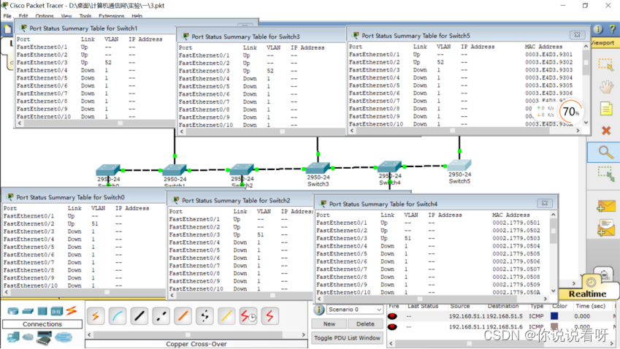This screenshot has width=620, height=349.
Task: Fire the PDU destined to 192.168.51.5
Action: pos(392,316)
